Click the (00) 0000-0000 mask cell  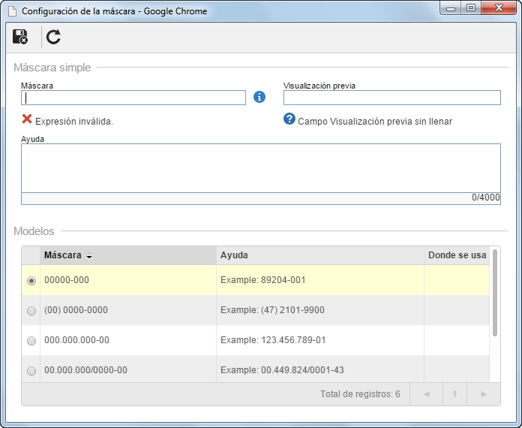pos(128,310)
